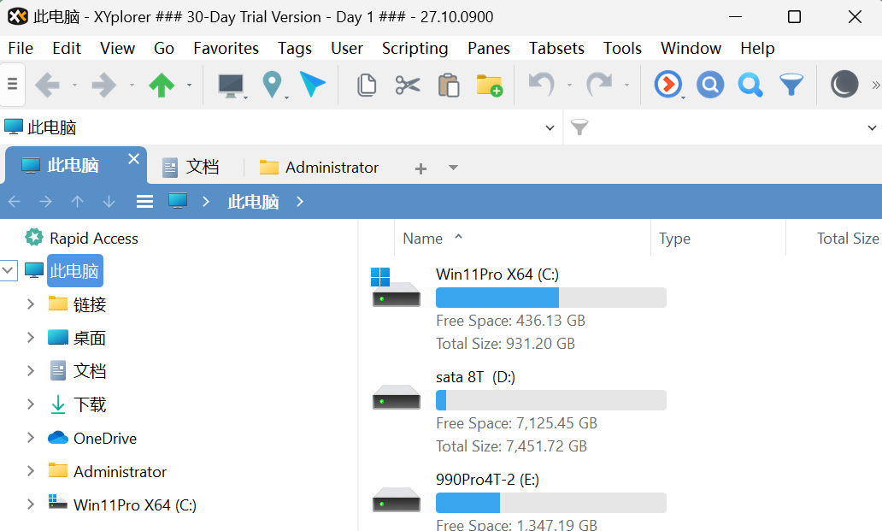Click the green Up arrow toolbar icon

[162, 85]
